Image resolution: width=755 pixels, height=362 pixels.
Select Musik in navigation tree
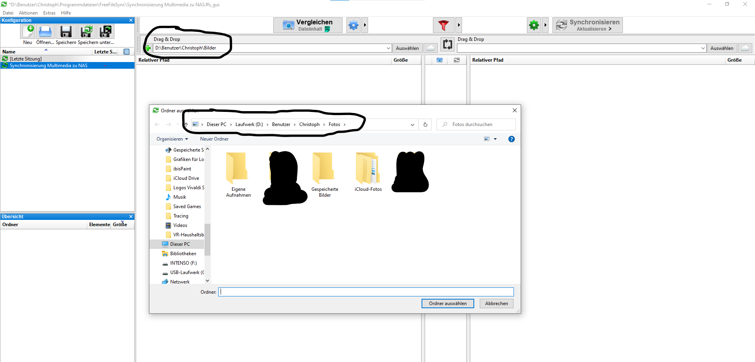pyautogui.click(x=180, y=197)
